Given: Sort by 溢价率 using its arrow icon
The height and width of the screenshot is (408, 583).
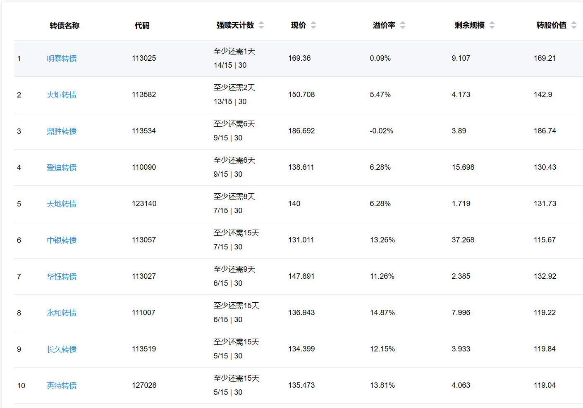Looking at the screenshot, I should click(403, 25).
